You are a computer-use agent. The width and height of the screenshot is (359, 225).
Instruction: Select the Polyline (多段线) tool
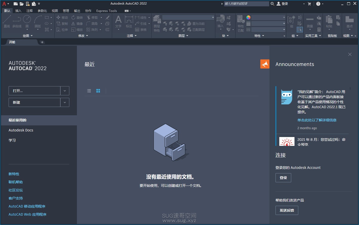(17, 21)
